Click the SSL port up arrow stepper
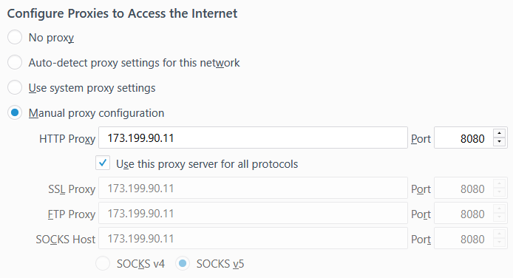Image resolution: width=513 pixels, height=278 pixels. 499,183
